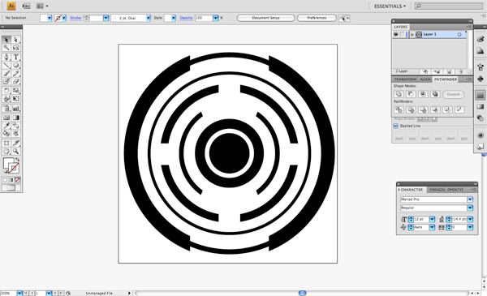Open the ESSENTIALS workspace dropdown
Viewport: 487px width, 296px height.
[x=390, y=6]
